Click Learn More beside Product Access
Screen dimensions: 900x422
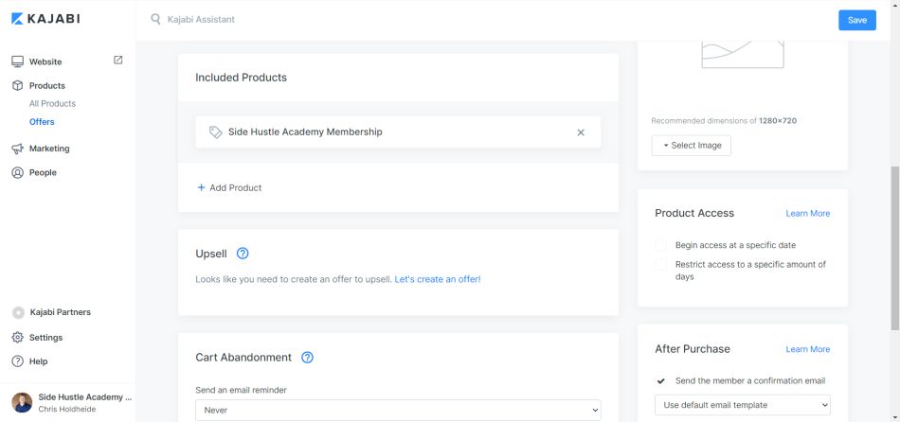[x=807, y=213]
